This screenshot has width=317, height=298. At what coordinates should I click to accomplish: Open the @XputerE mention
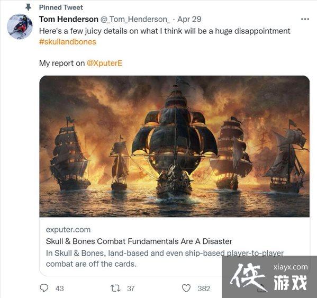pyautogui.click(x=105, y=64)
